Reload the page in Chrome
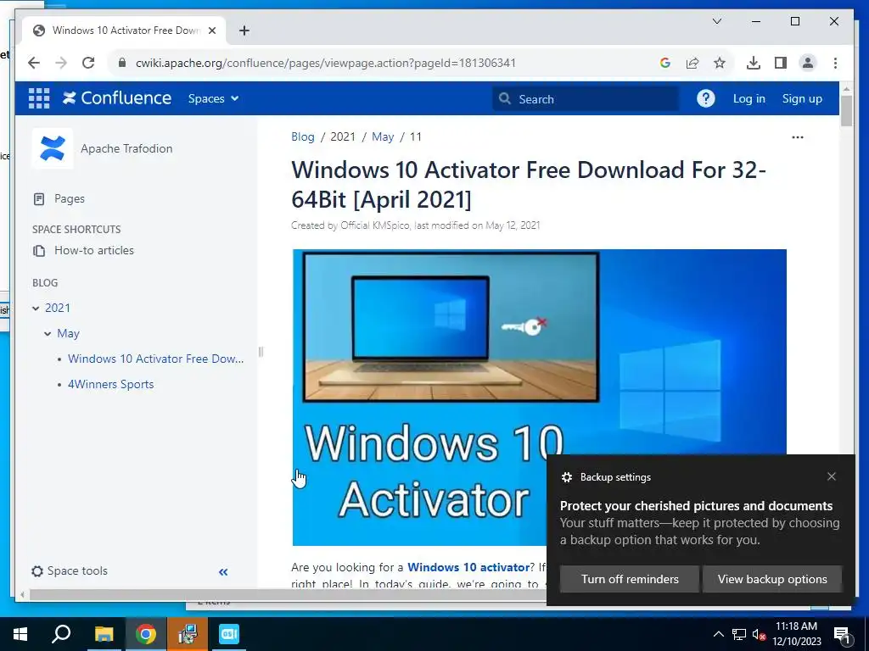 tap(88, 63)
